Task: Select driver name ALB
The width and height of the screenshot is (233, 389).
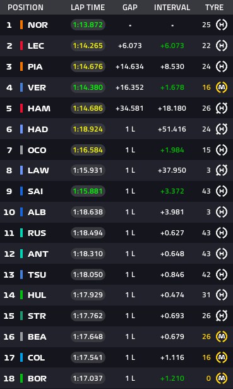Action: [x=37, y=213]
